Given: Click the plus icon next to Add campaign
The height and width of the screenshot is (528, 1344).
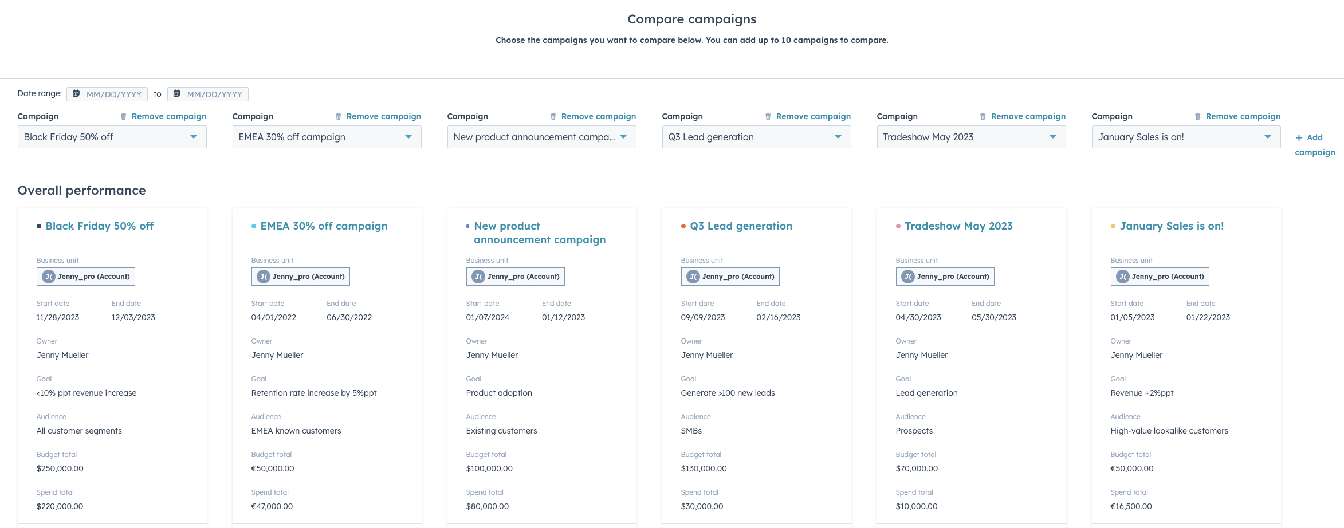Looking at the screenshot, I should pyautogui.click(x=1298, y=137).
